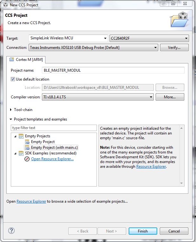Maximize the New CCS Project dialog
The height and width of the screenshot is (242, 196).
173,3
